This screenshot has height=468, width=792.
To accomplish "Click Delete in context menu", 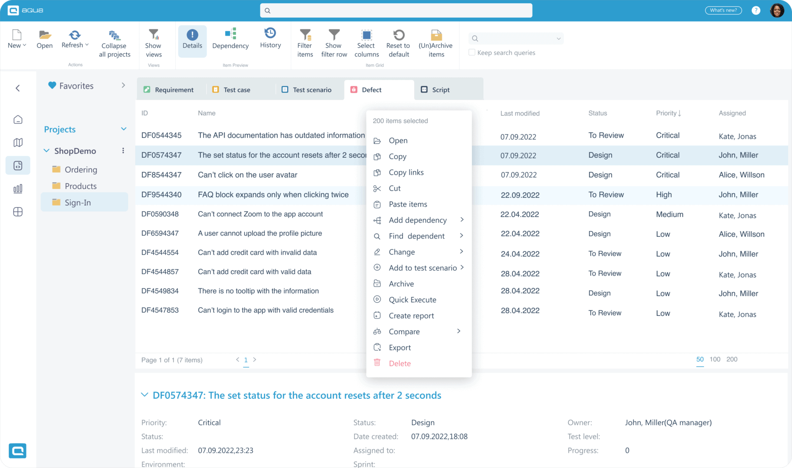I will tap(400, 363).
